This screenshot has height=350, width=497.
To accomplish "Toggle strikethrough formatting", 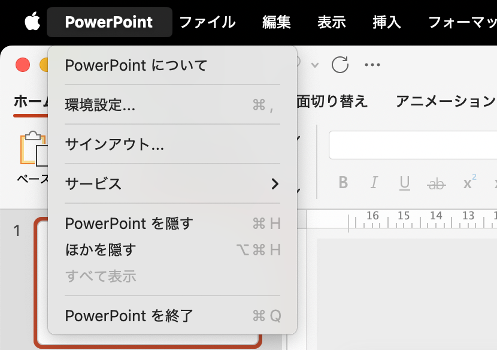I will tap(436, 184).
